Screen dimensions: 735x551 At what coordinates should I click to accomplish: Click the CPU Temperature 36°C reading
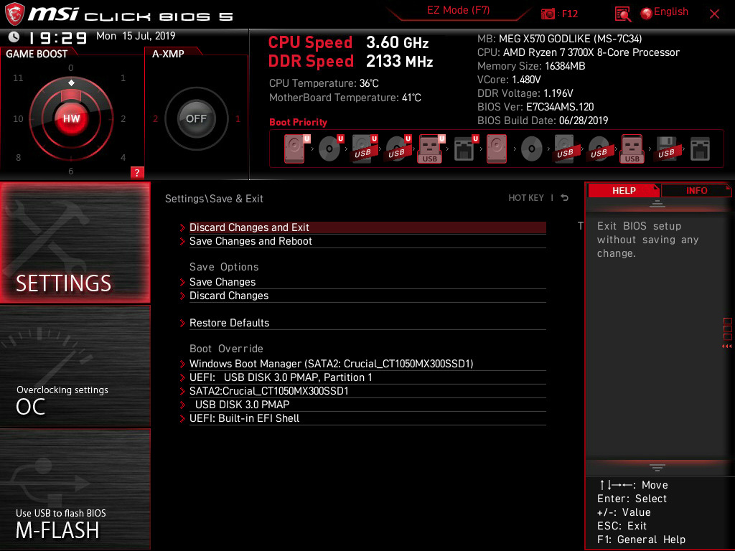point(324,83)
